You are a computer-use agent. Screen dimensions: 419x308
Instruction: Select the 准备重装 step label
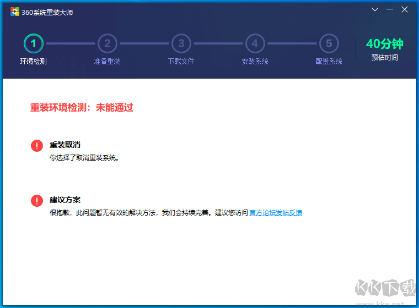[x=108, y=62]
